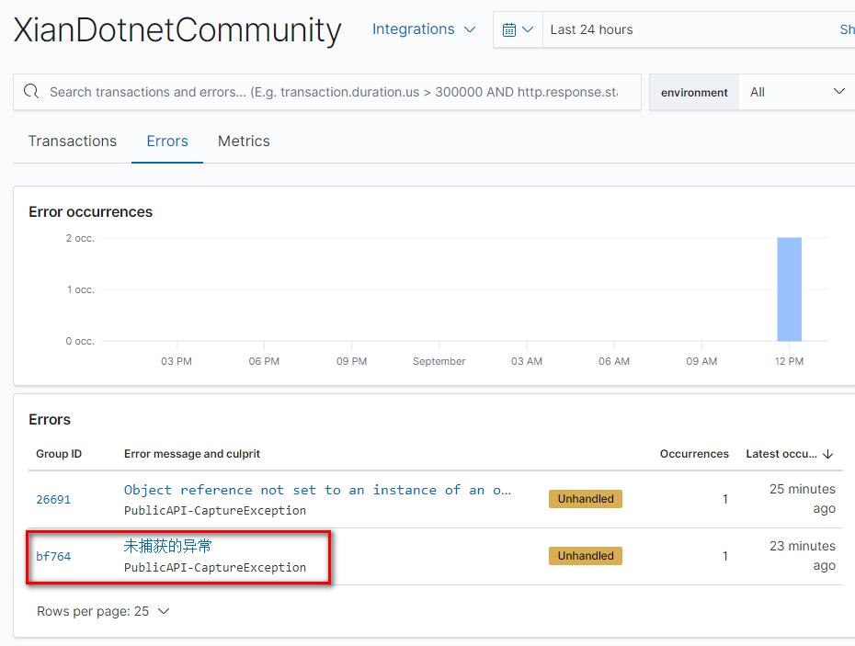Viewport: 855px width, 646px height.
Task: Click the environment filter label
Action: pyautogui.click(x=694, y=93)
